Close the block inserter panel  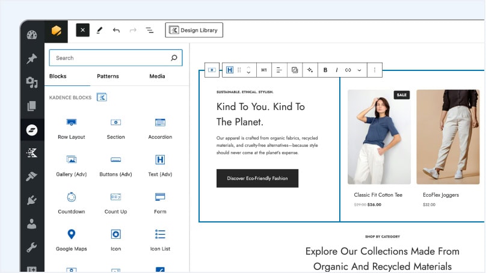[83, 30]
